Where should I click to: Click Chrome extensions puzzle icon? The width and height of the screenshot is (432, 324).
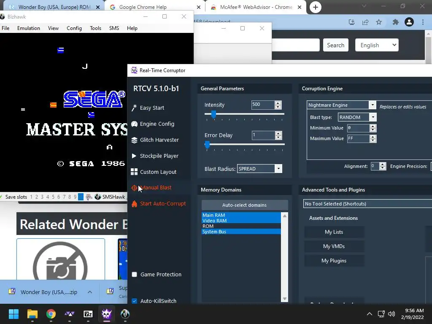point(396,22)
